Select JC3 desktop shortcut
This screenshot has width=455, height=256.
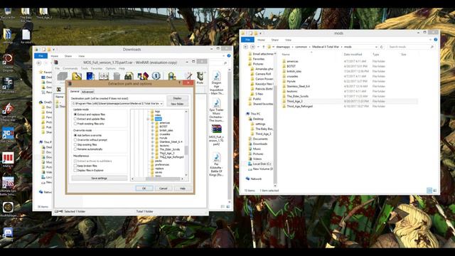8,136
